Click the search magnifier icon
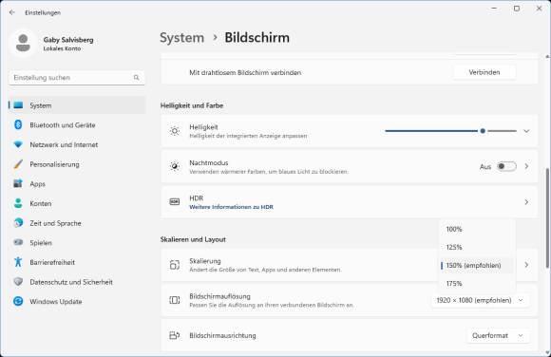Screen dimensions: 551x357 tap(137, 78)
